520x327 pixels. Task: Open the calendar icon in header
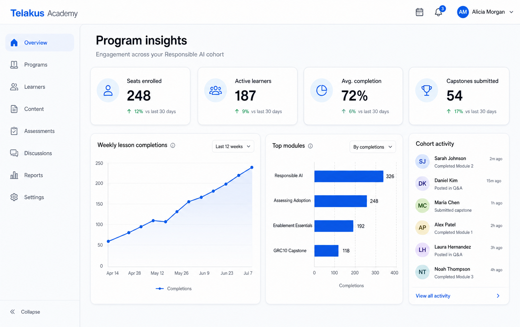[420, 12]
